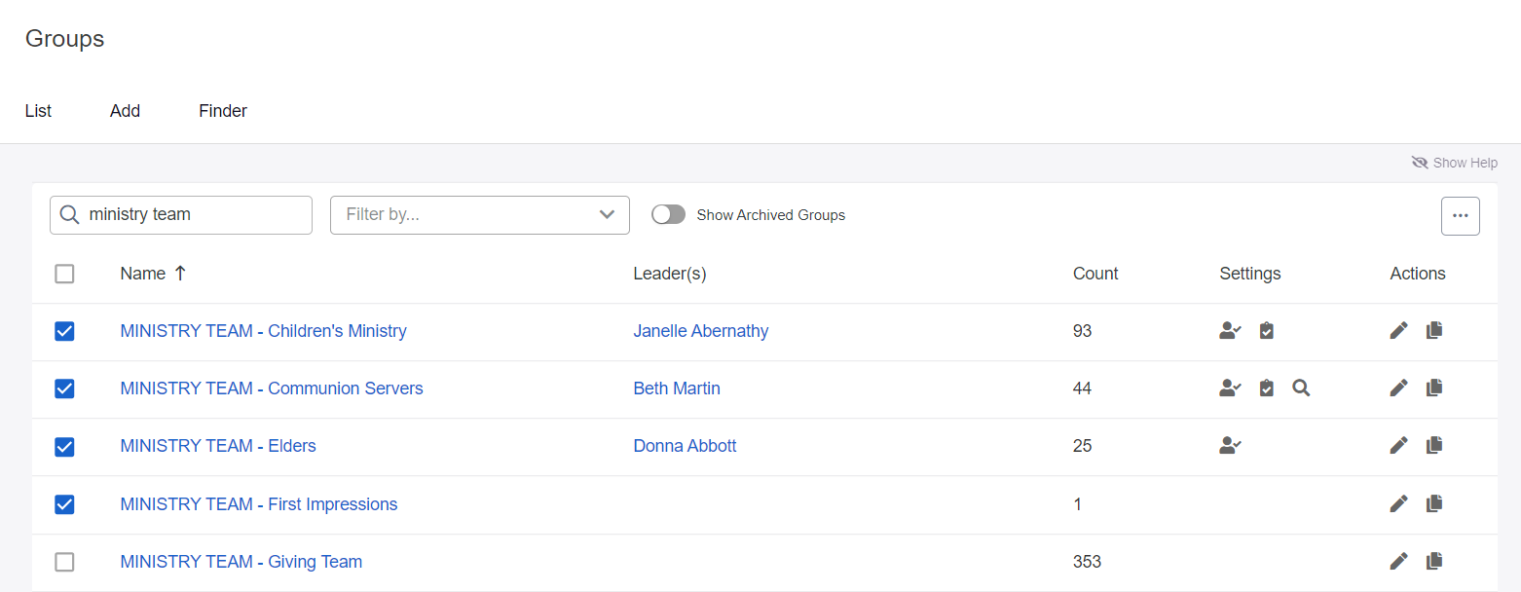1521x592 pixels.
Task: Click the clipboard-check icon for Communion Servers
Action: tap(1266, 388)
